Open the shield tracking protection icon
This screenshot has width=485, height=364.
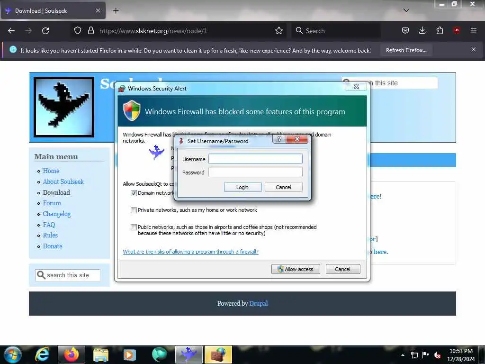pyautogui.click(x=78, y=31)
